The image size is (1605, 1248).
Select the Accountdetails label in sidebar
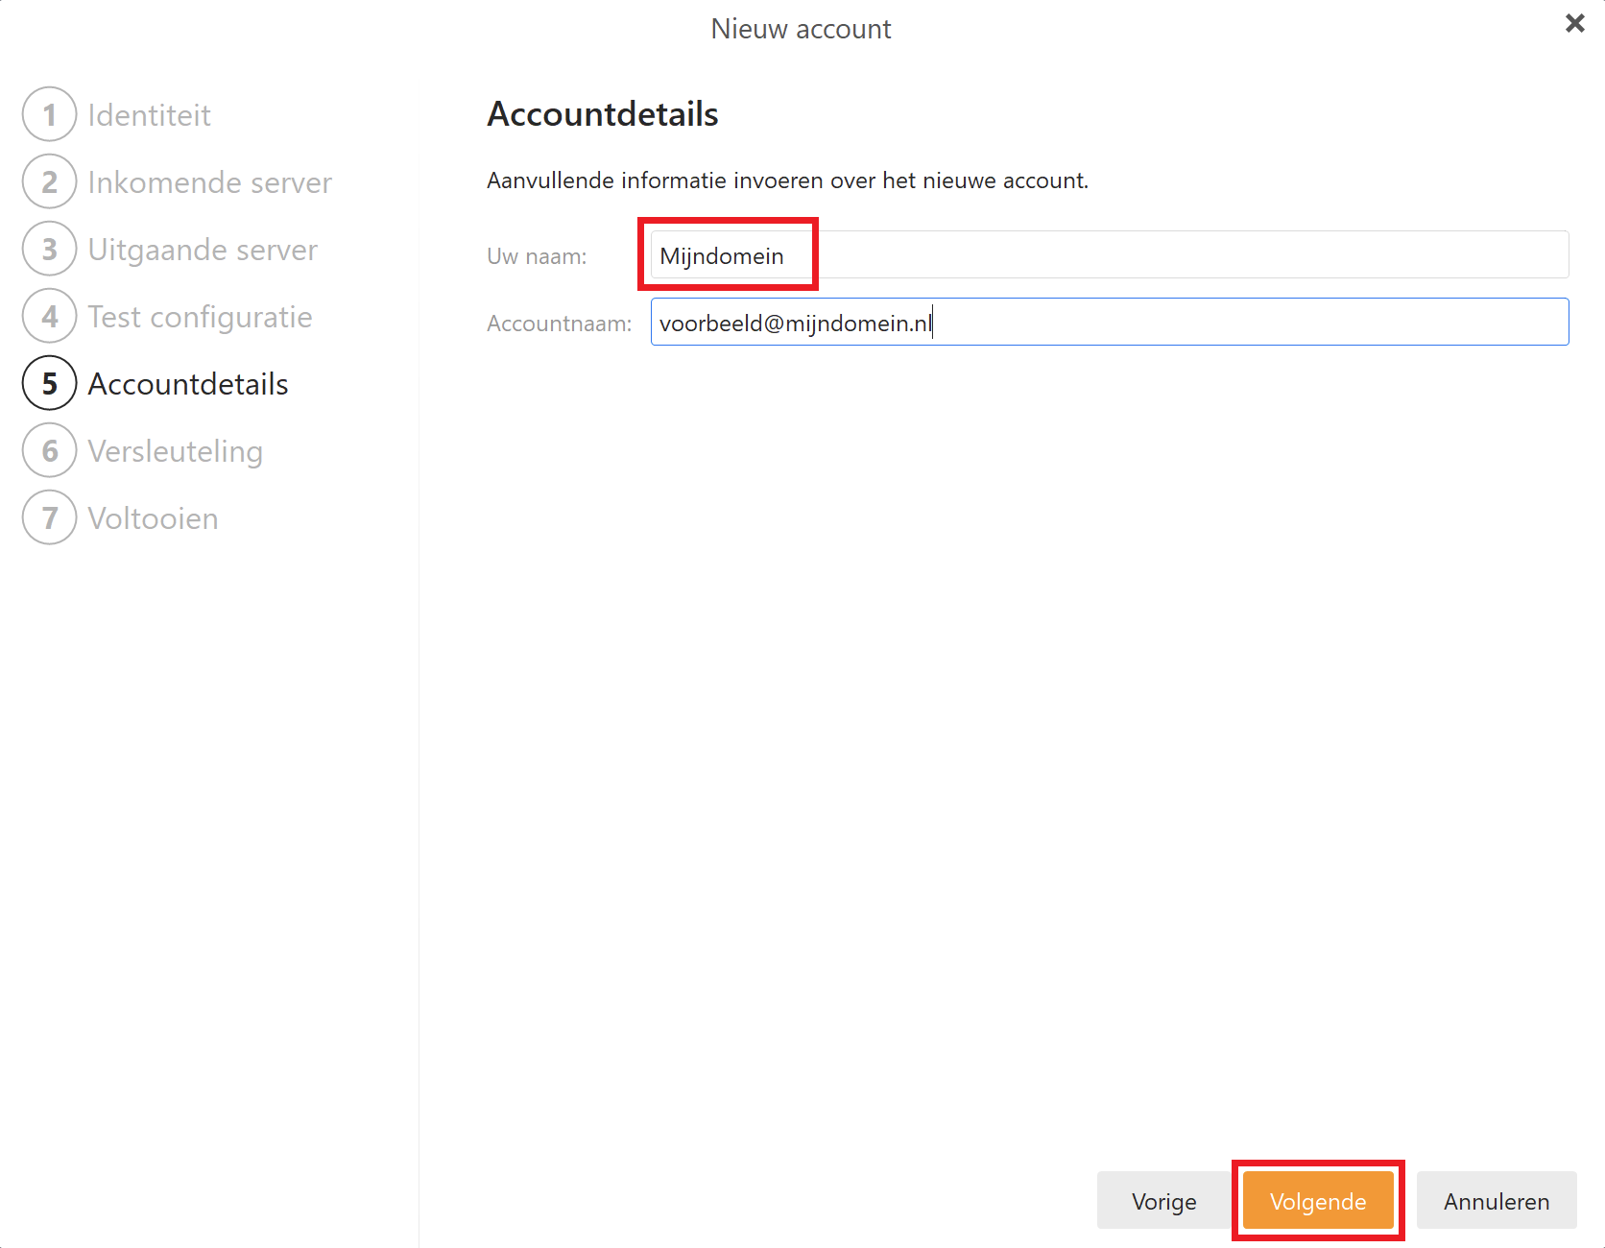188,384
